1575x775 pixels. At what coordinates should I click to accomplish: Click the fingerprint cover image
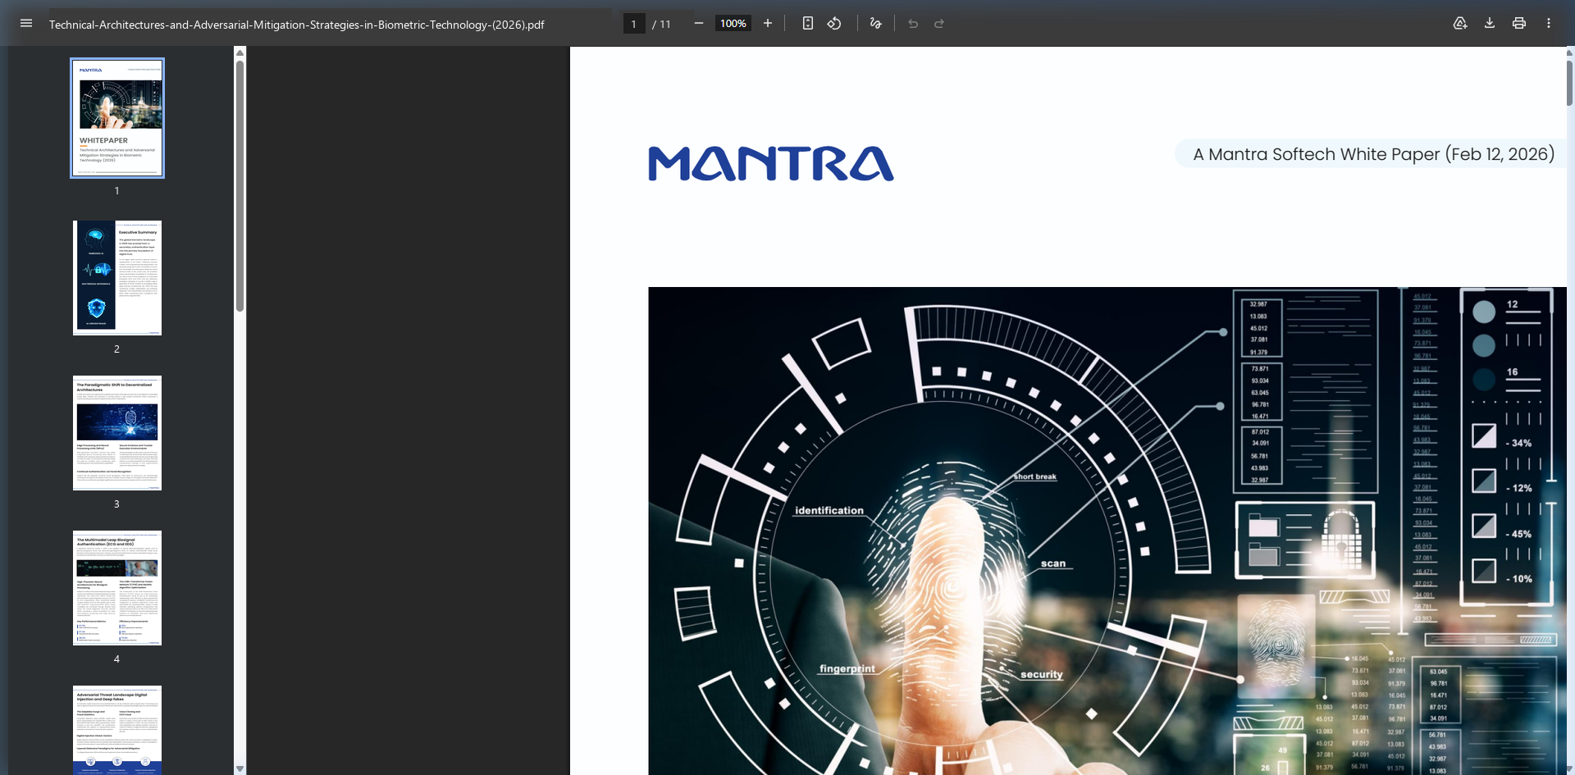[1107, 531]
